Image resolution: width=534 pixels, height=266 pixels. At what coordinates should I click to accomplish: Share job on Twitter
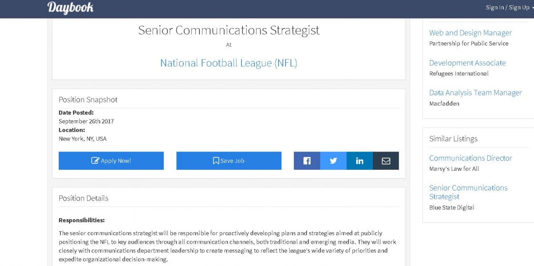tap(333, 161)
